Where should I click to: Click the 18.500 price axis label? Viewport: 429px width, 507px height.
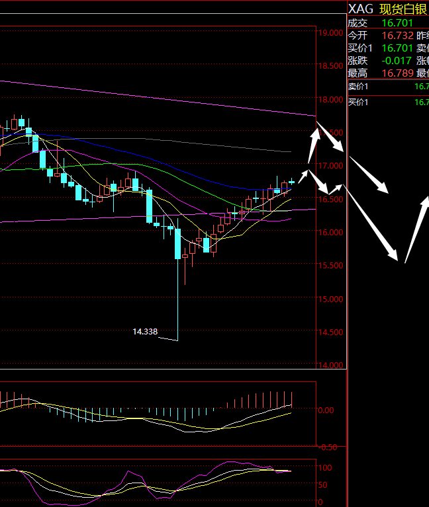click(330, 66)
